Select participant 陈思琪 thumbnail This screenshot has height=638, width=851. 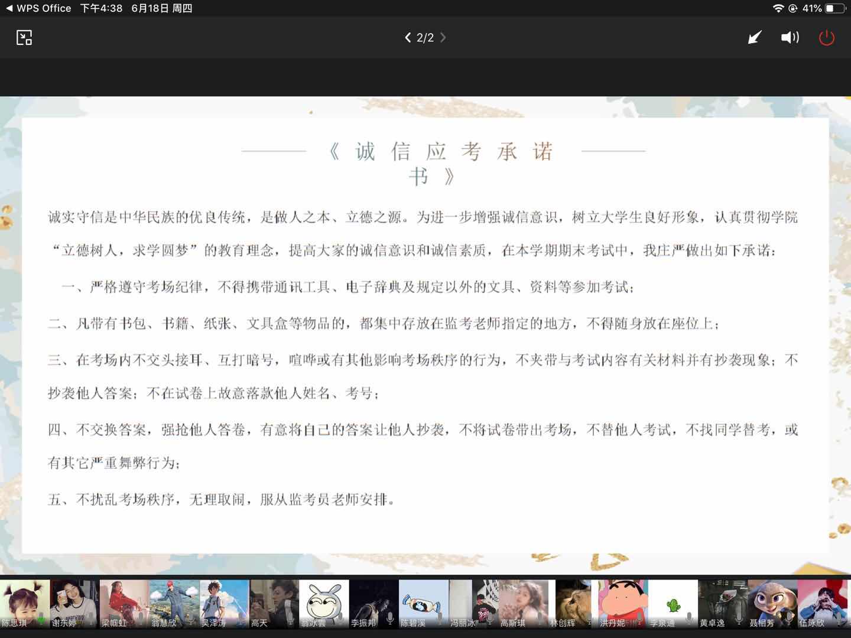point(24,600)
